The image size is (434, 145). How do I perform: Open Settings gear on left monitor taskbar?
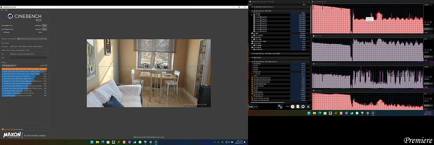[151, 142]
